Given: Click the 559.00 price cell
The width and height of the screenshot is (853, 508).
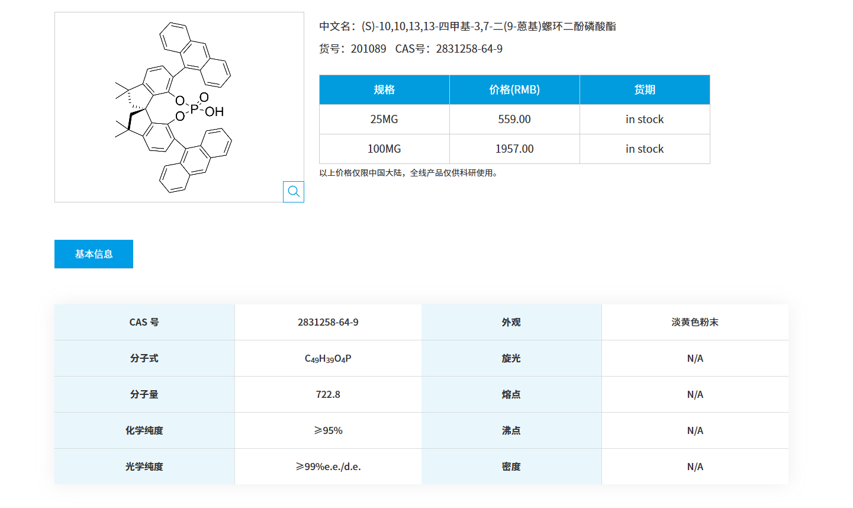Looking at the screenshot, I should point(514,119).
